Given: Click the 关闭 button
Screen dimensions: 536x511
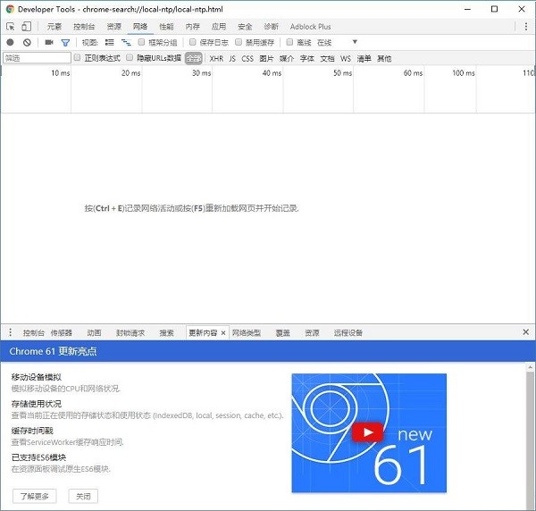Looking at the screenshot, I should (83, 496).
